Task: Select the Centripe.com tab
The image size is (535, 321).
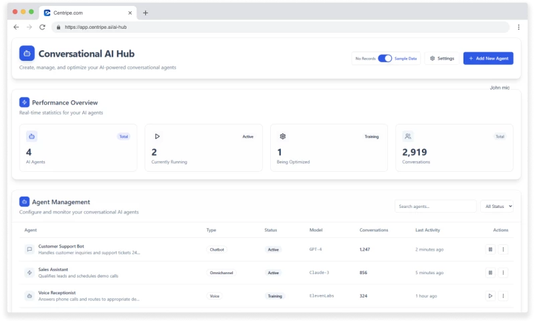Action: tap(88, 13)
